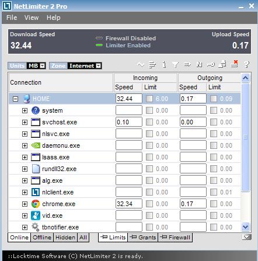
Task: Click the nlclient.exe NetLimiter icon
Action: click(x=36, y=192)
